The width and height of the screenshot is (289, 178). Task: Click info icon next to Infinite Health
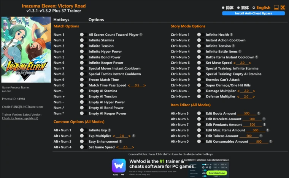point(231,35)
